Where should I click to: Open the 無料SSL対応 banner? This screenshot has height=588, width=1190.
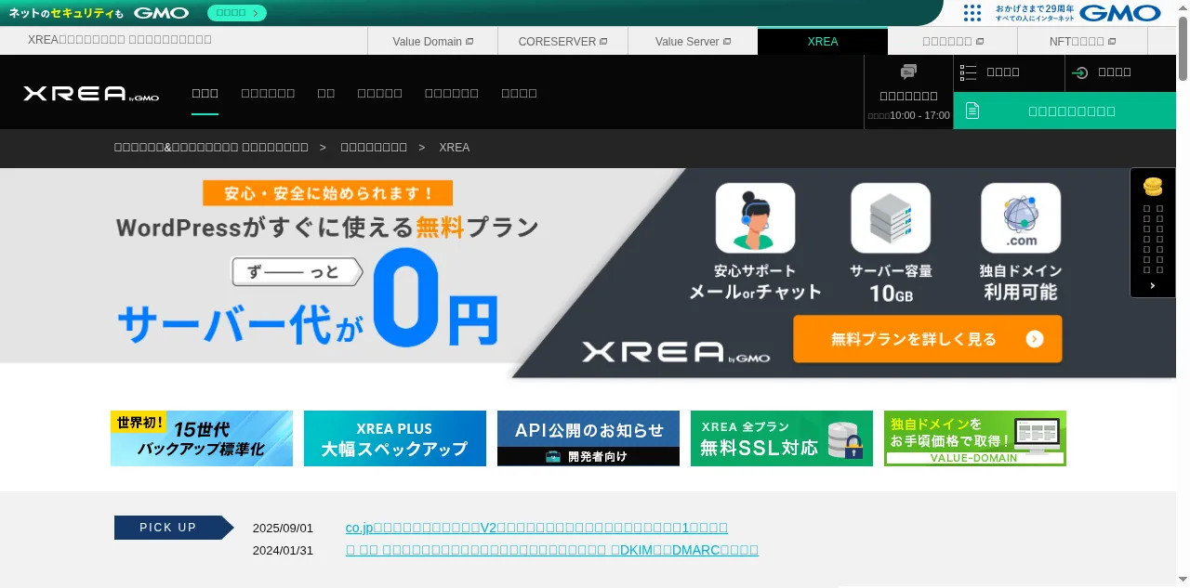[x=782, y=438]
